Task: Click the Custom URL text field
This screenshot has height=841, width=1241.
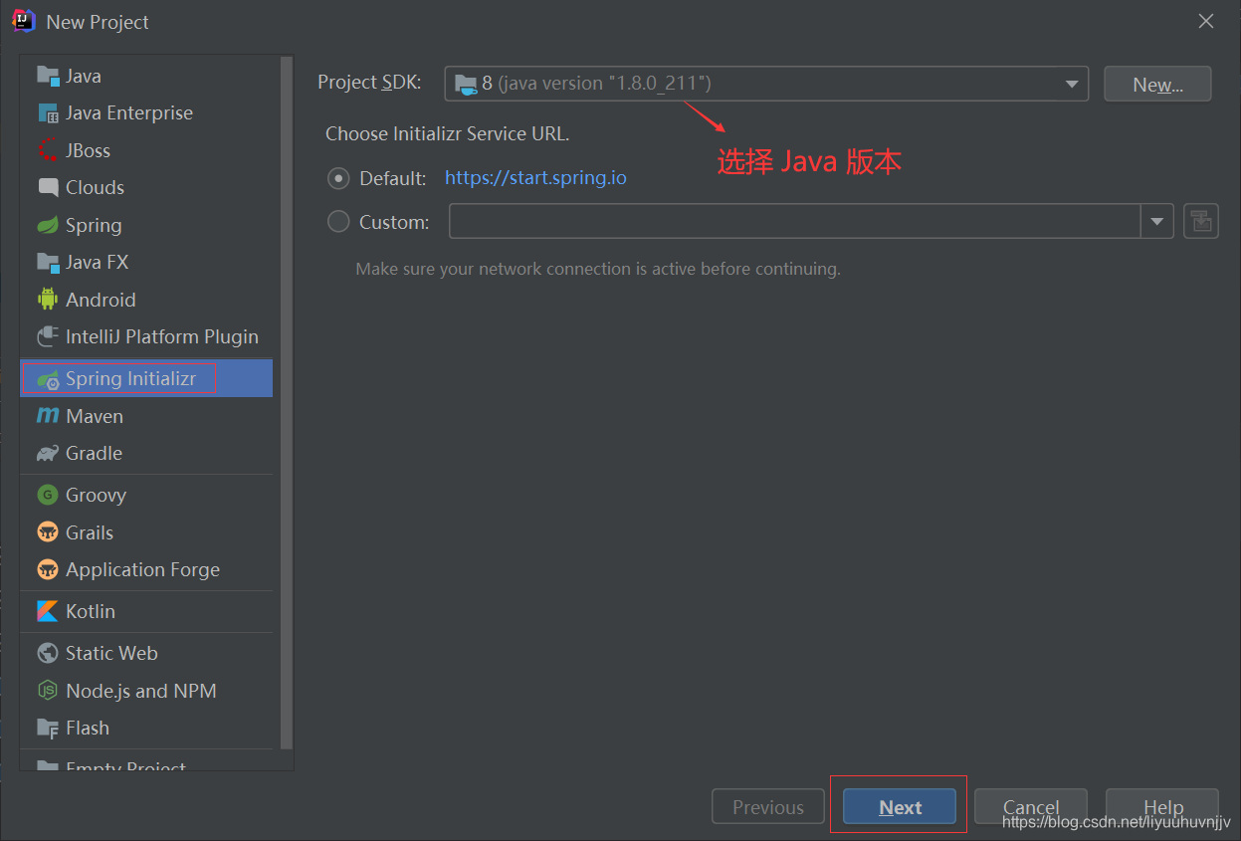Action: 795,221
